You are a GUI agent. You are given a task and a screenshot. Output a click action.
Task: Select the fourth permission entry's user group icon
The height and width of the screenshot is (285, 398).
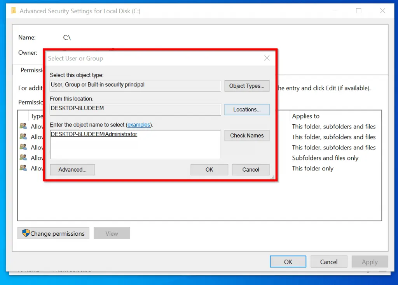click(23, 157)
